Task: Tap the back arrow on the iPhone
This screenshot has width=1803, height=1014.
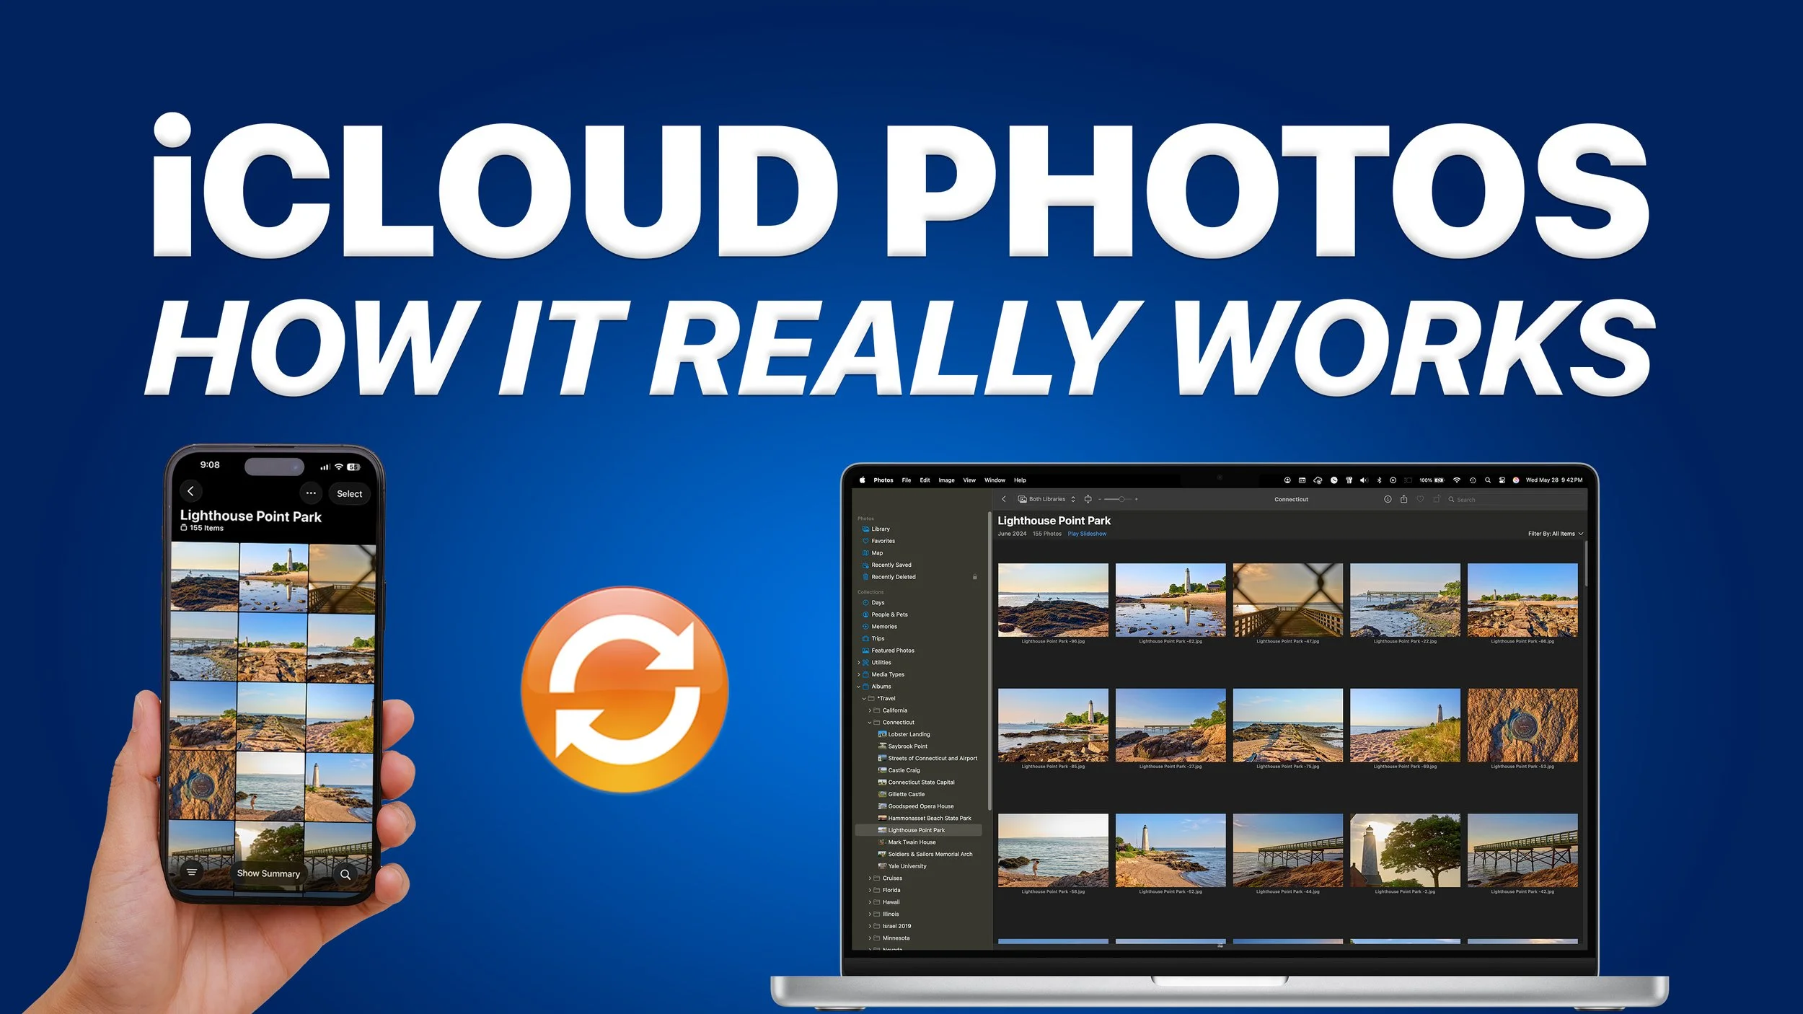Action: [190, 491]
